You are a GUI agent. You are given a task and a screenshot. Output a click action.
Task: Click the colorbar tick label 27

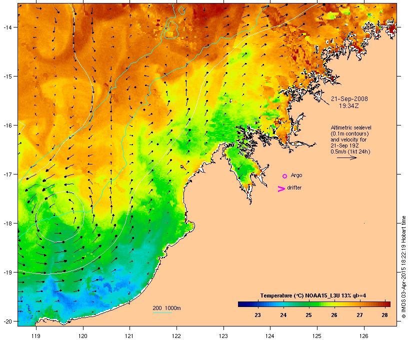pyautogui.click(x=360, y=315)
